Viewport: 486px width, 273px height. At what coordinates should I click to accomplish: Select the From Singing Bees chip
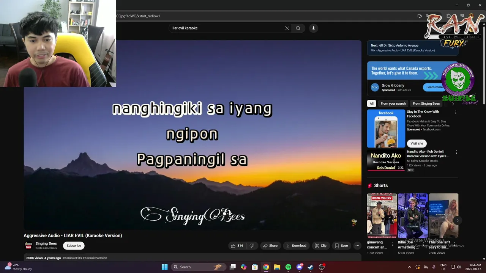click(x=426, y=104)
